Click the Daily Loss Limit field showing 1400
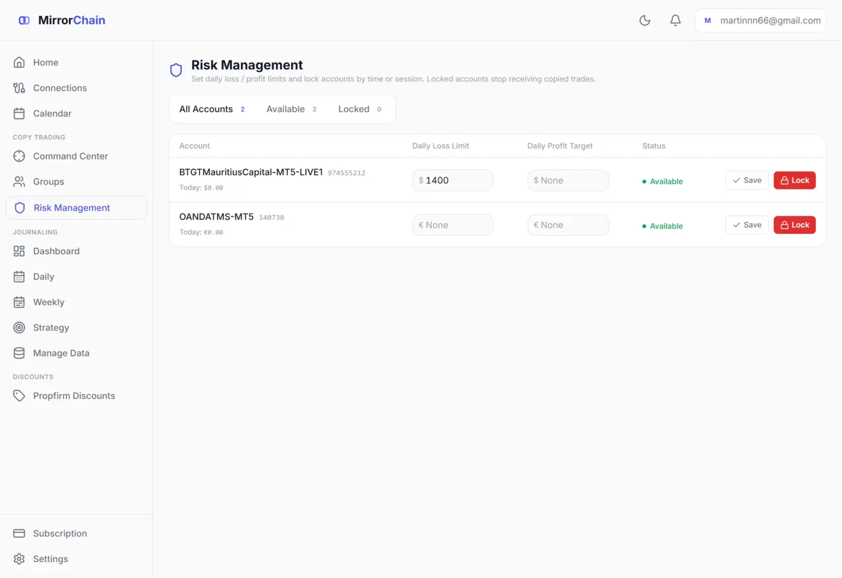 coord(453,180)
